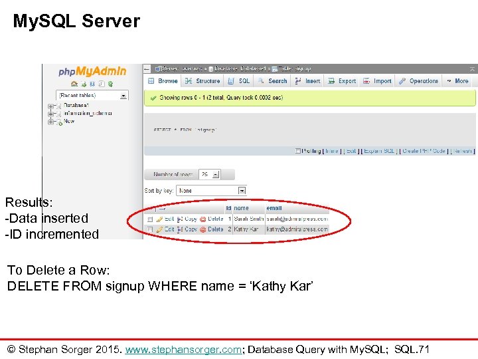Click the green log out icon
The image size is (478, 359).
click(x=84, y=84)
